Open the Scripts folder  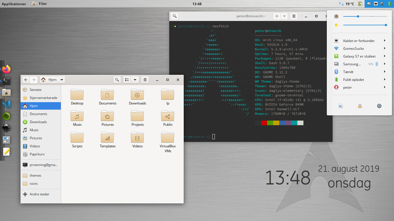coord(77,140)
